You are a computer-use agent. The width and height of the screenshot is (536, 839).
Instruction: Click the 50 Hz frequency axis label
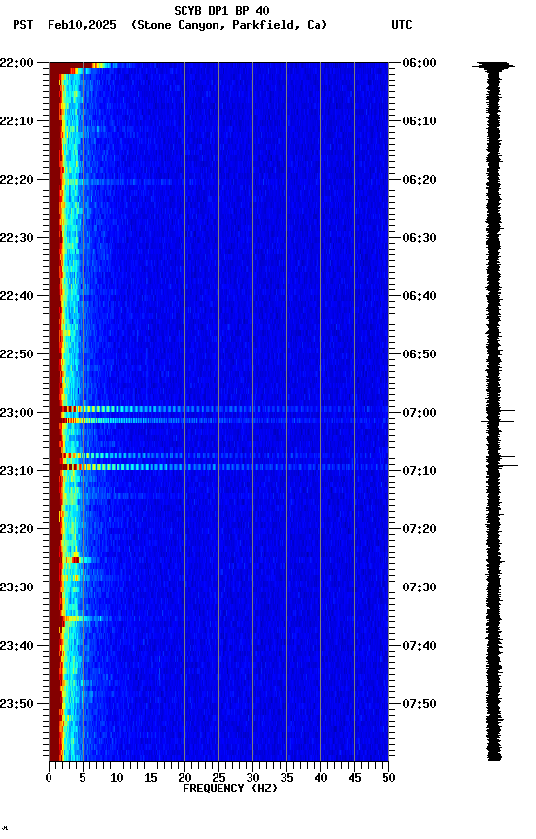pyautogui.click(x=388, y=778)
